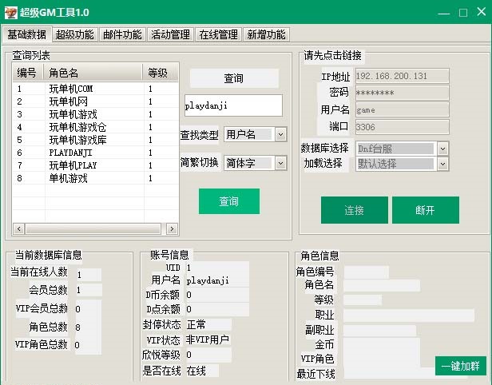Select the 在线管理 tab
This screenshot has width=492, height=385.
click(x=219, y=34)
